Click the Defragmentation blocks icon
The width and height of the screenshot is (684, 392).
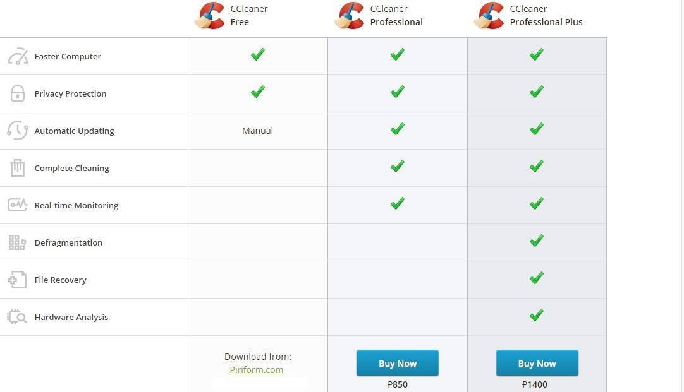point(18,242)
